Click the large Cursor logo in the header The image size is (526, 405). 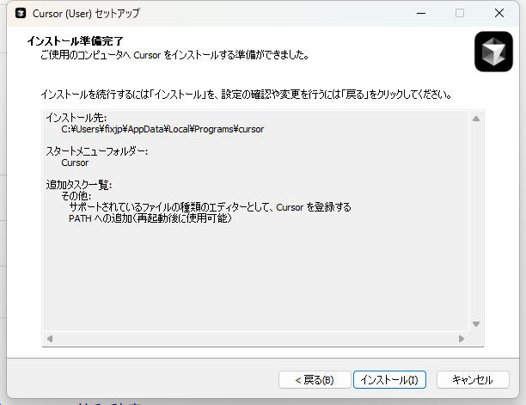click(493, 52)
